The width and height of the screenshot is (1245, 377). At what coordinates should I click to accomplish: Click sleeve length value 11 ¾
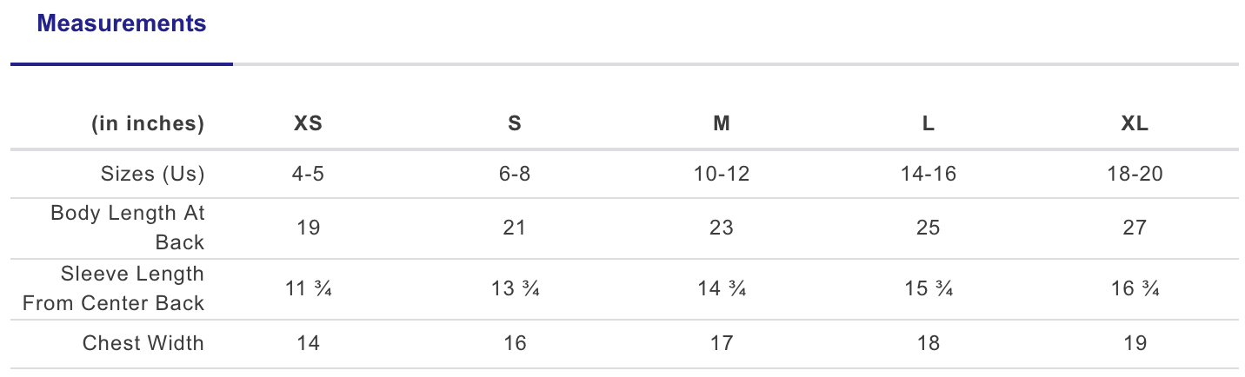tap(308, 288)
